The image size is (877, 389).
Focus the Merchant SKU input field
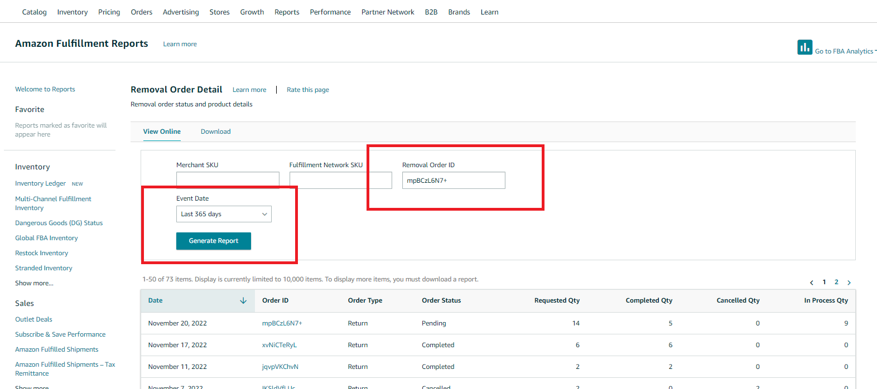click(228, 180)
